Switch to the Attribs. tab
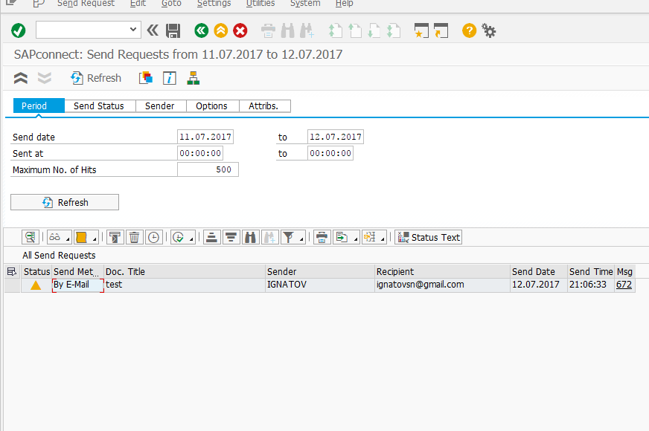649x431 pixels. tap(265, 106)
